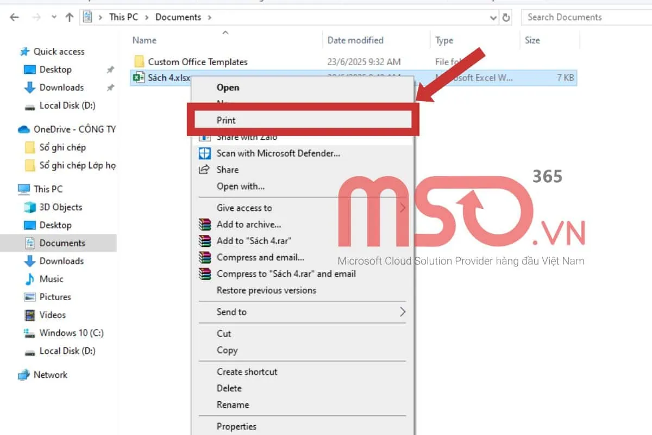652x435 pixels.
Task: Click the Microsoft Defender shield icon
Action: pyautogui.click(x=204, y=153)
